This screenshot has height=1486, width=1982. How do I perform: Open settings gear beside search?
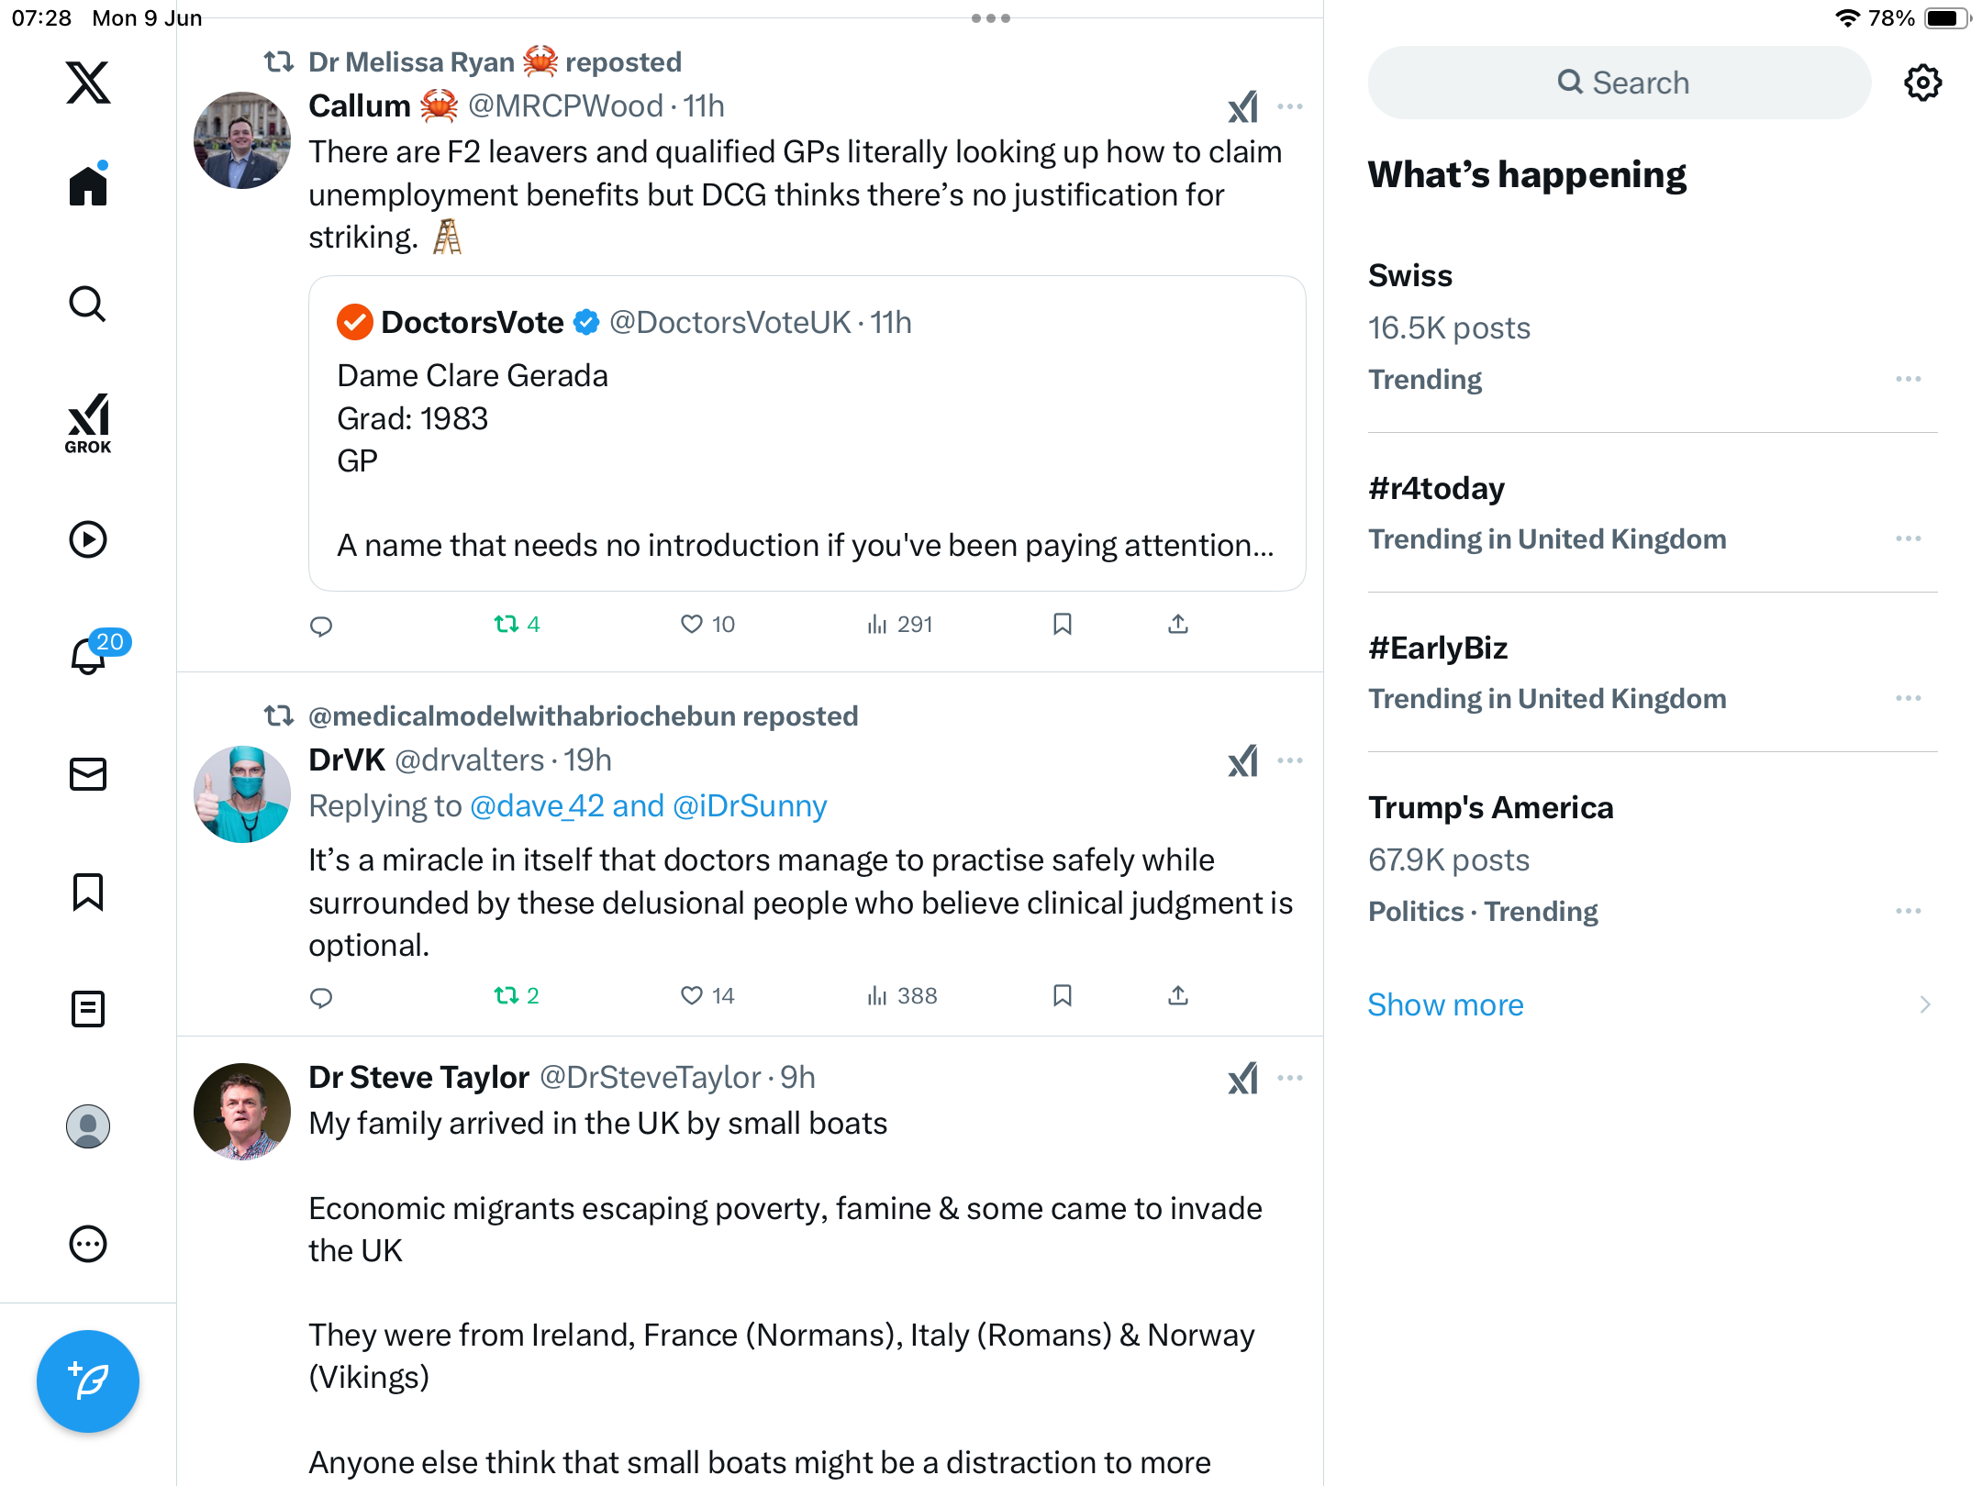[1922, 83]
